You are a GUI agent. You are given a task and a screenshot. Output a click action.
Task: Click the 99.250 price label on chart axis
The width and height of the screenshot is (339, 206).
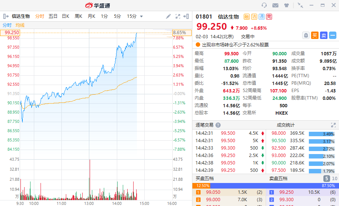coord(10,33)
